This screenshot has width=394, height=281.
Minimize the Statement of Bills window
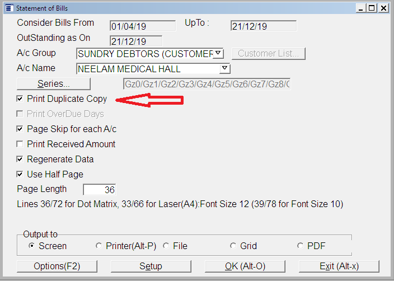(x=361, y=8)
